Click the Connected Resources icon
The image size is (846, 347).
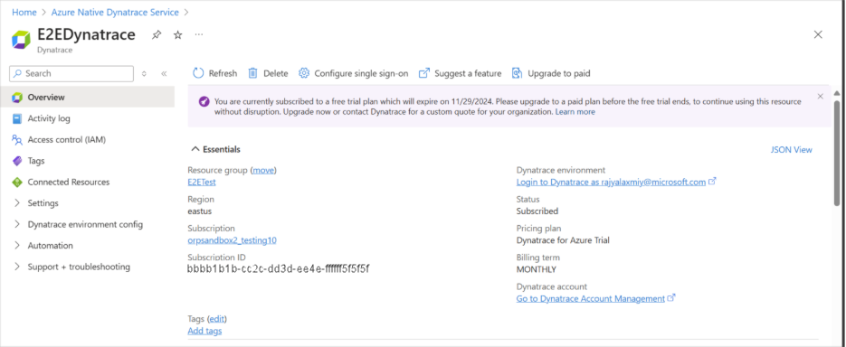click(17, 183)
